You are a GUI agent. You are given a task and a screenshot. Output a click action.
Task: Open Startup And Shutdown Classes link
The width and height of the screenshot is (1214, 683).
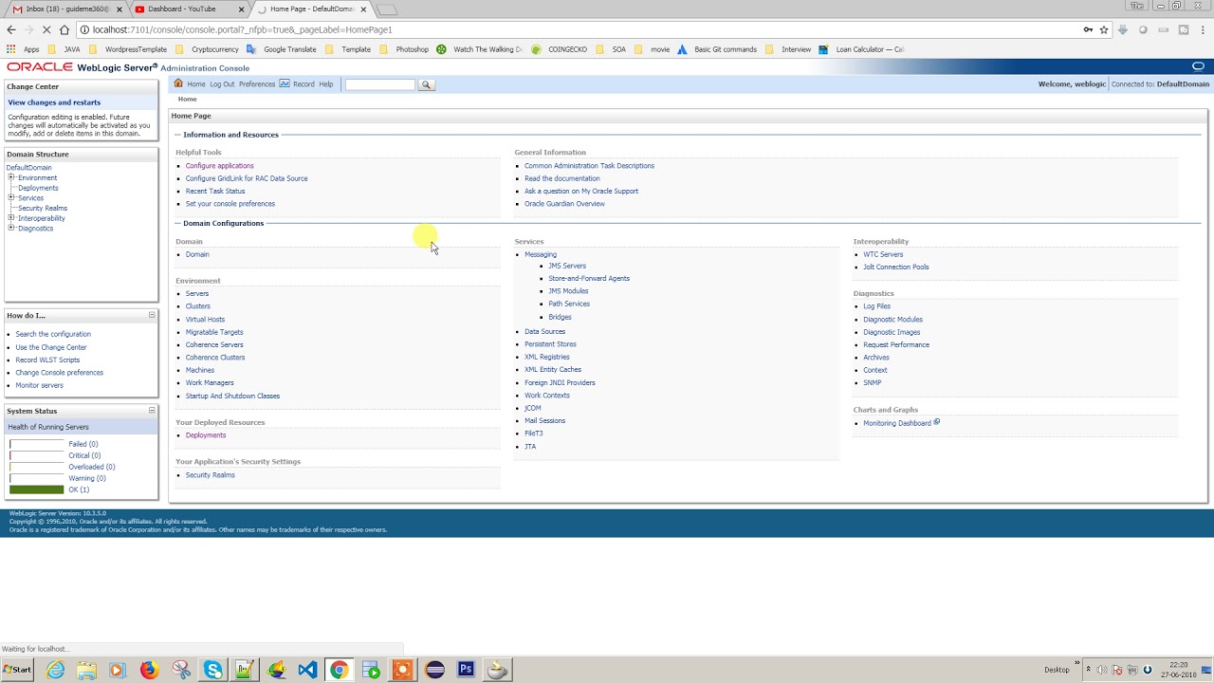pos(232,397)
